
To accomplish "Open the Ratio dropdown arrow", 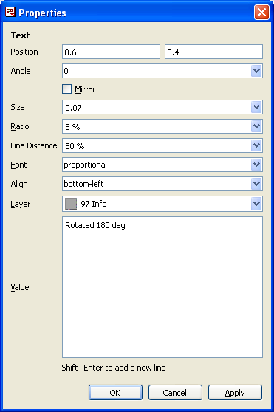I will point(256,126).
